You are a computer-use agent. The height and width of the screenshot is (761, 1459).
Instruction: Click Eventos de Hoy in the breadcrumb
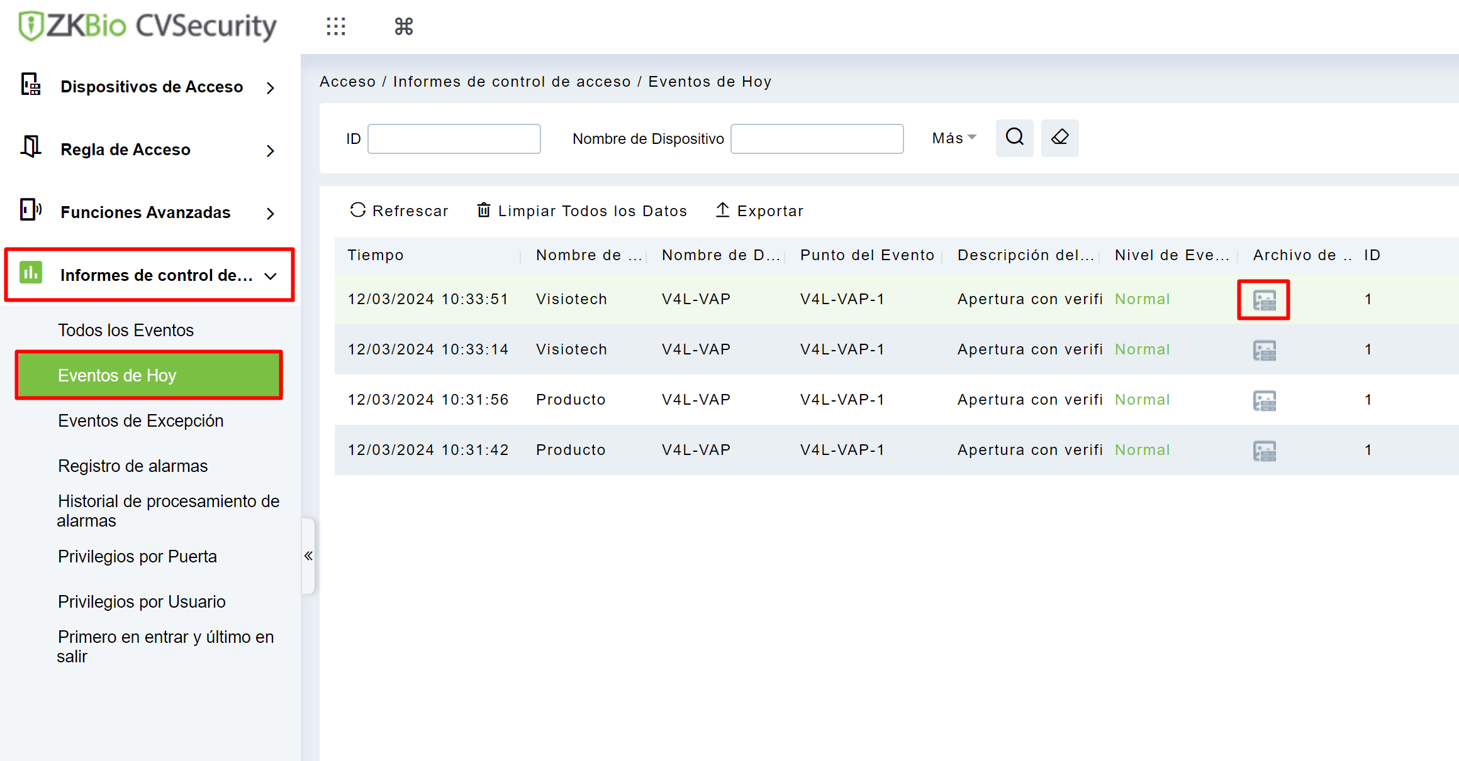pos(710,82)
